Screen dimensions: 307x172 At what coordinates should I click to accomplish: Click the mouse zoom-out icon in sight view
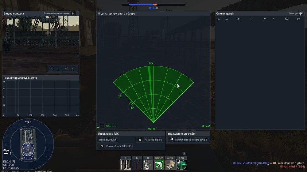(x=52, y=69)
